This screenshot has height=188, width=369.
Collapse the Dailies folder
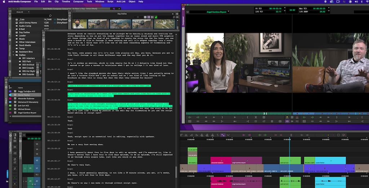tap(14, 55)
